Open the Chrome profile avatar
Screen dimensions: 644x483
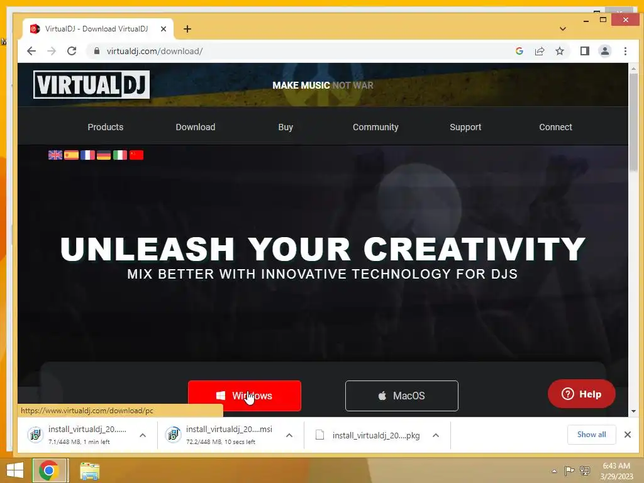604,51
